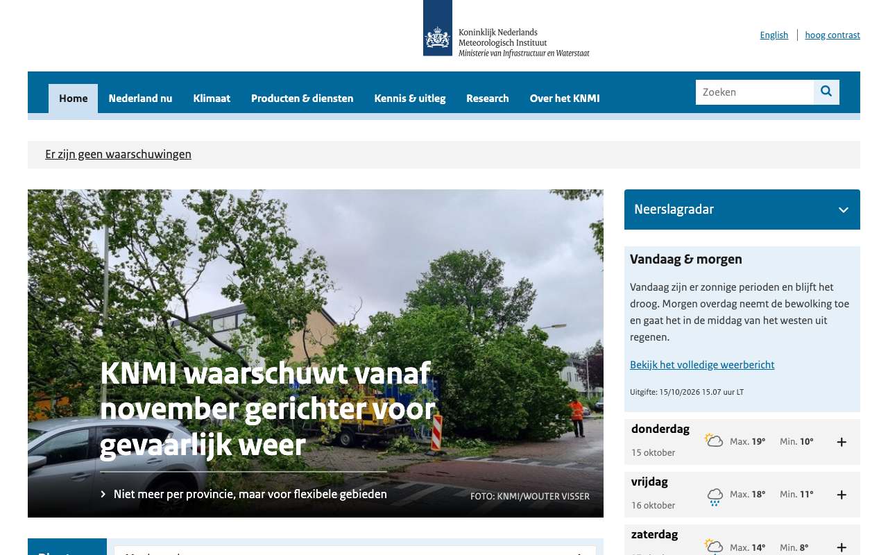Expand vrijdag forecast with plus icon
888x555 pixels.
[842, 495]
